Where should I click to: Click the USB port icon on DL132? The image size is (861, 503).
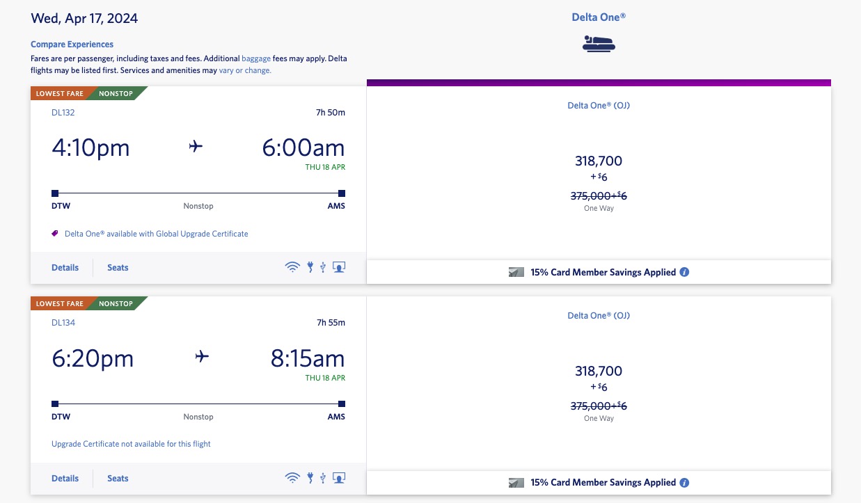pos(323,267)
